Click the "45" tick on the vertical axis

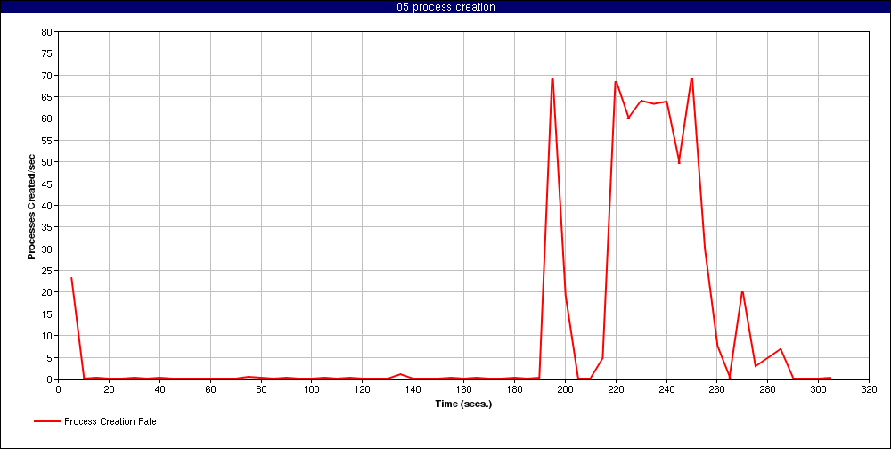pos(47,184)
